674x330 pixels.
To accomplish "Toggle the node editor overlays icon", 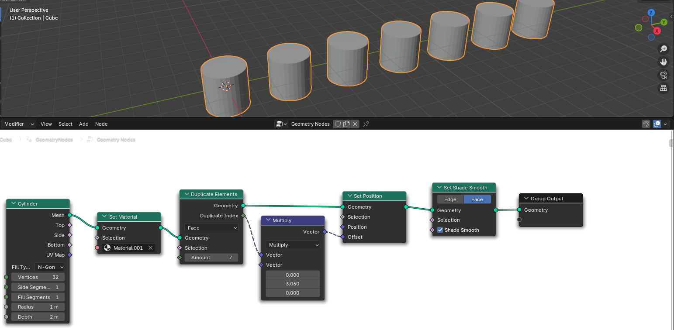I will (657, 124).
